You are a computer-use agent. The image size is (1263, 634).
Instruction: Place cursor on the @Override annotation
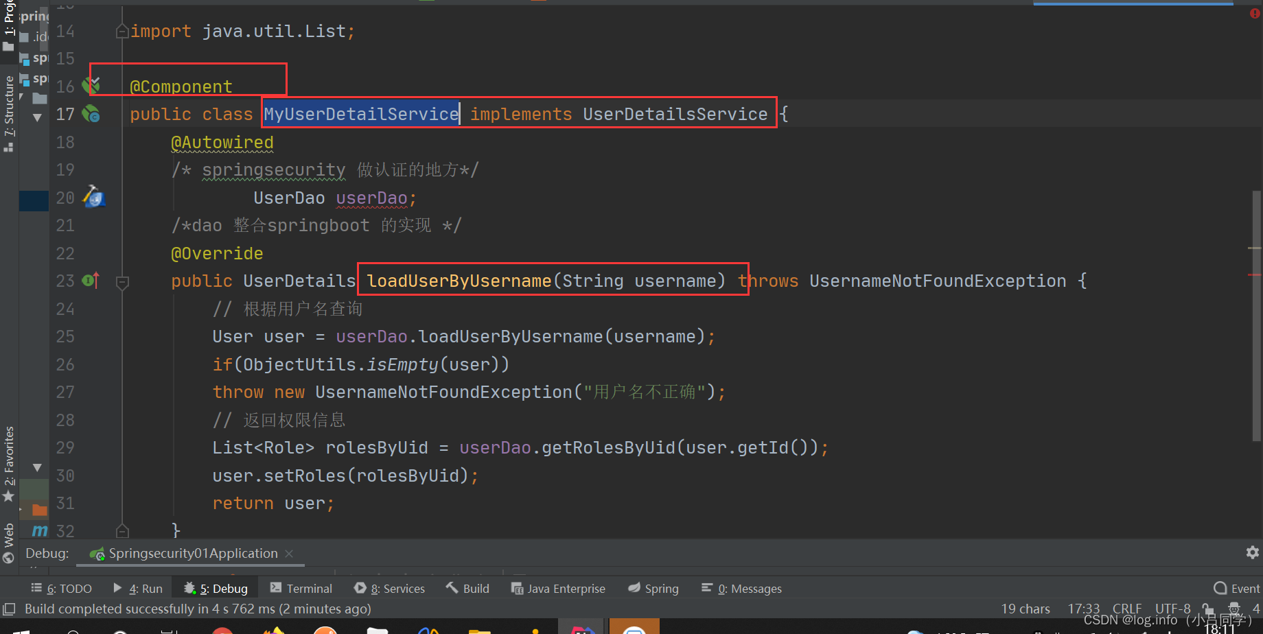click(x=217, y=253)
